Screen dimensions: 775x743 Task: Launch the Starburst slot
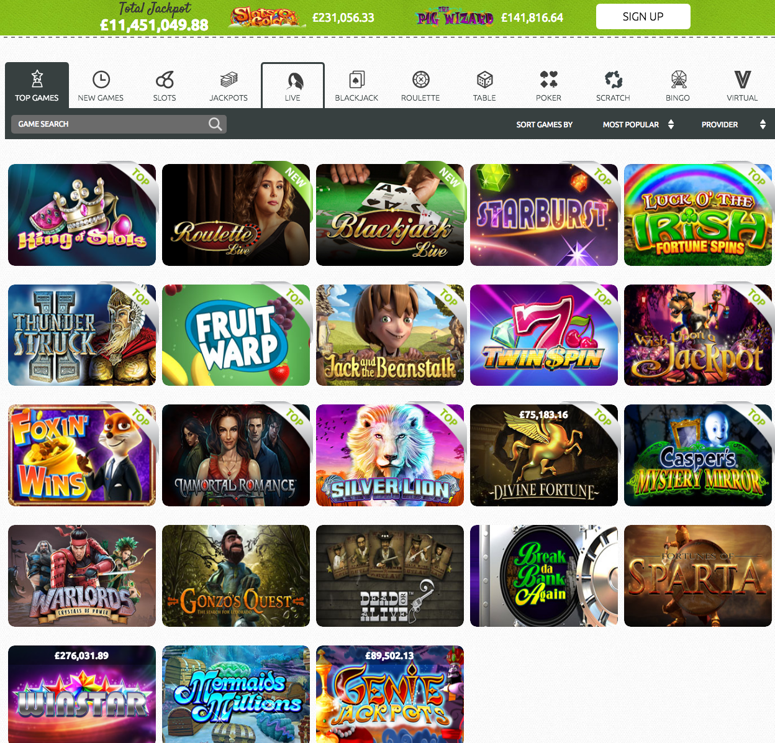pos(544,215)
